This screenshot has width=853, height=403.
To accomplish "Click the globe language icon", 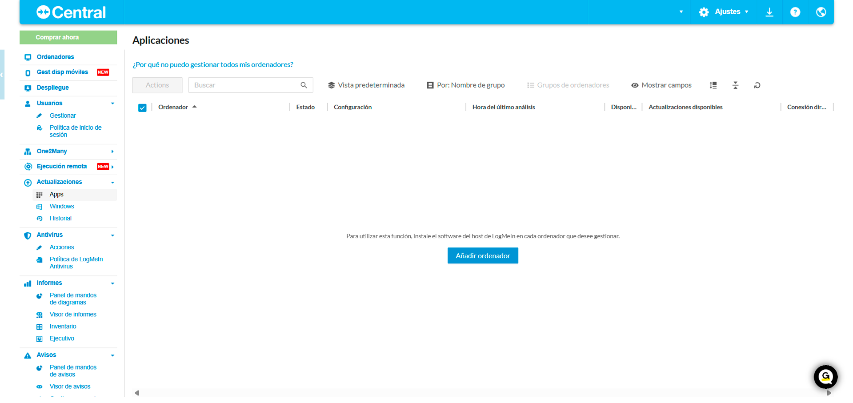I will [821, 12].
